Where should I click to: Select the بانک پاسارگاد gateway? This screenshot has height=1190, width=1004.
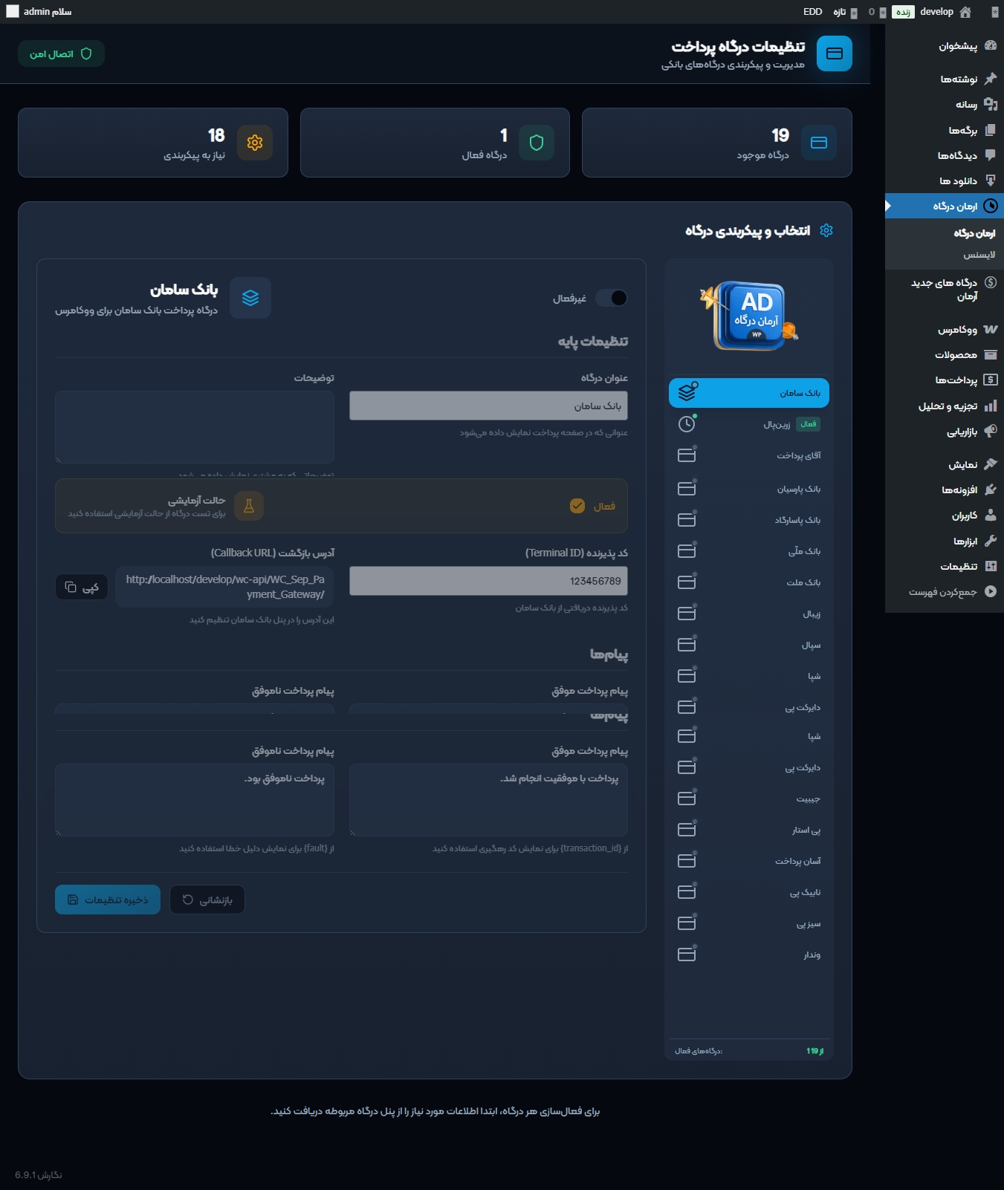click(749, 520)
